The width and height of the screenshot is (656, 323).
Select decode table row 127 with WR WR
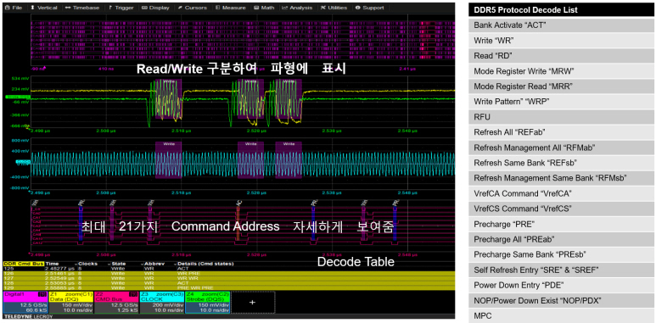point(228,278)
